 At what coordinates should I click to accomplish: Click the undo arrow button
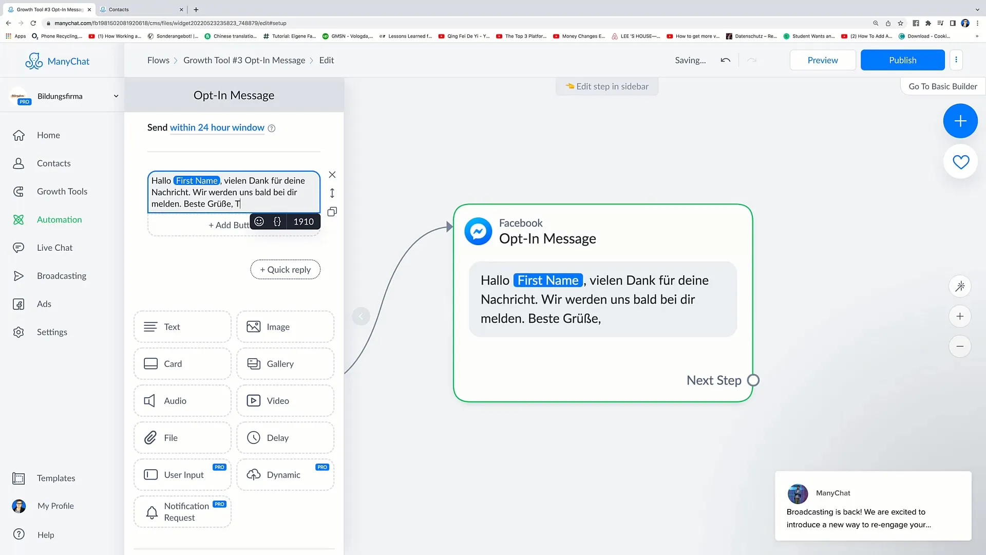726,60
